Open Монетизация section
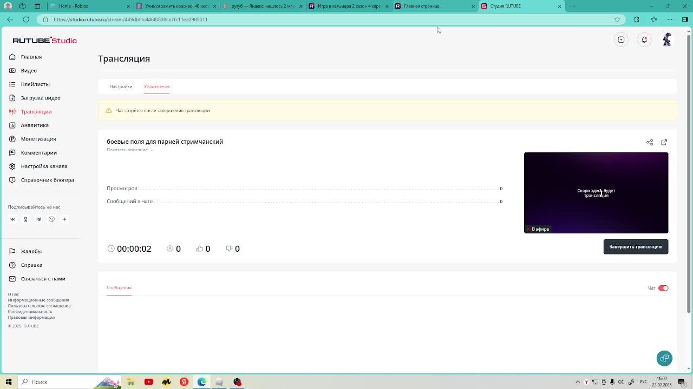The height and width of the screenshot is (389, 693). click(x=32, y=139)
